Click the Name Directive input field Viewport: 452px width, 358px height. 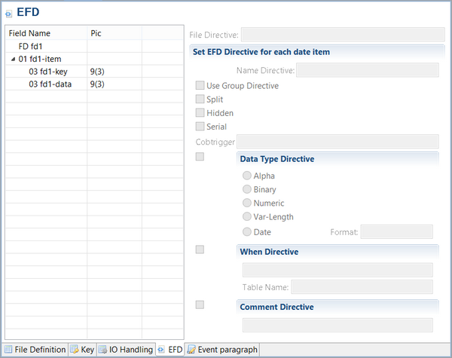(x=368, y=70)
